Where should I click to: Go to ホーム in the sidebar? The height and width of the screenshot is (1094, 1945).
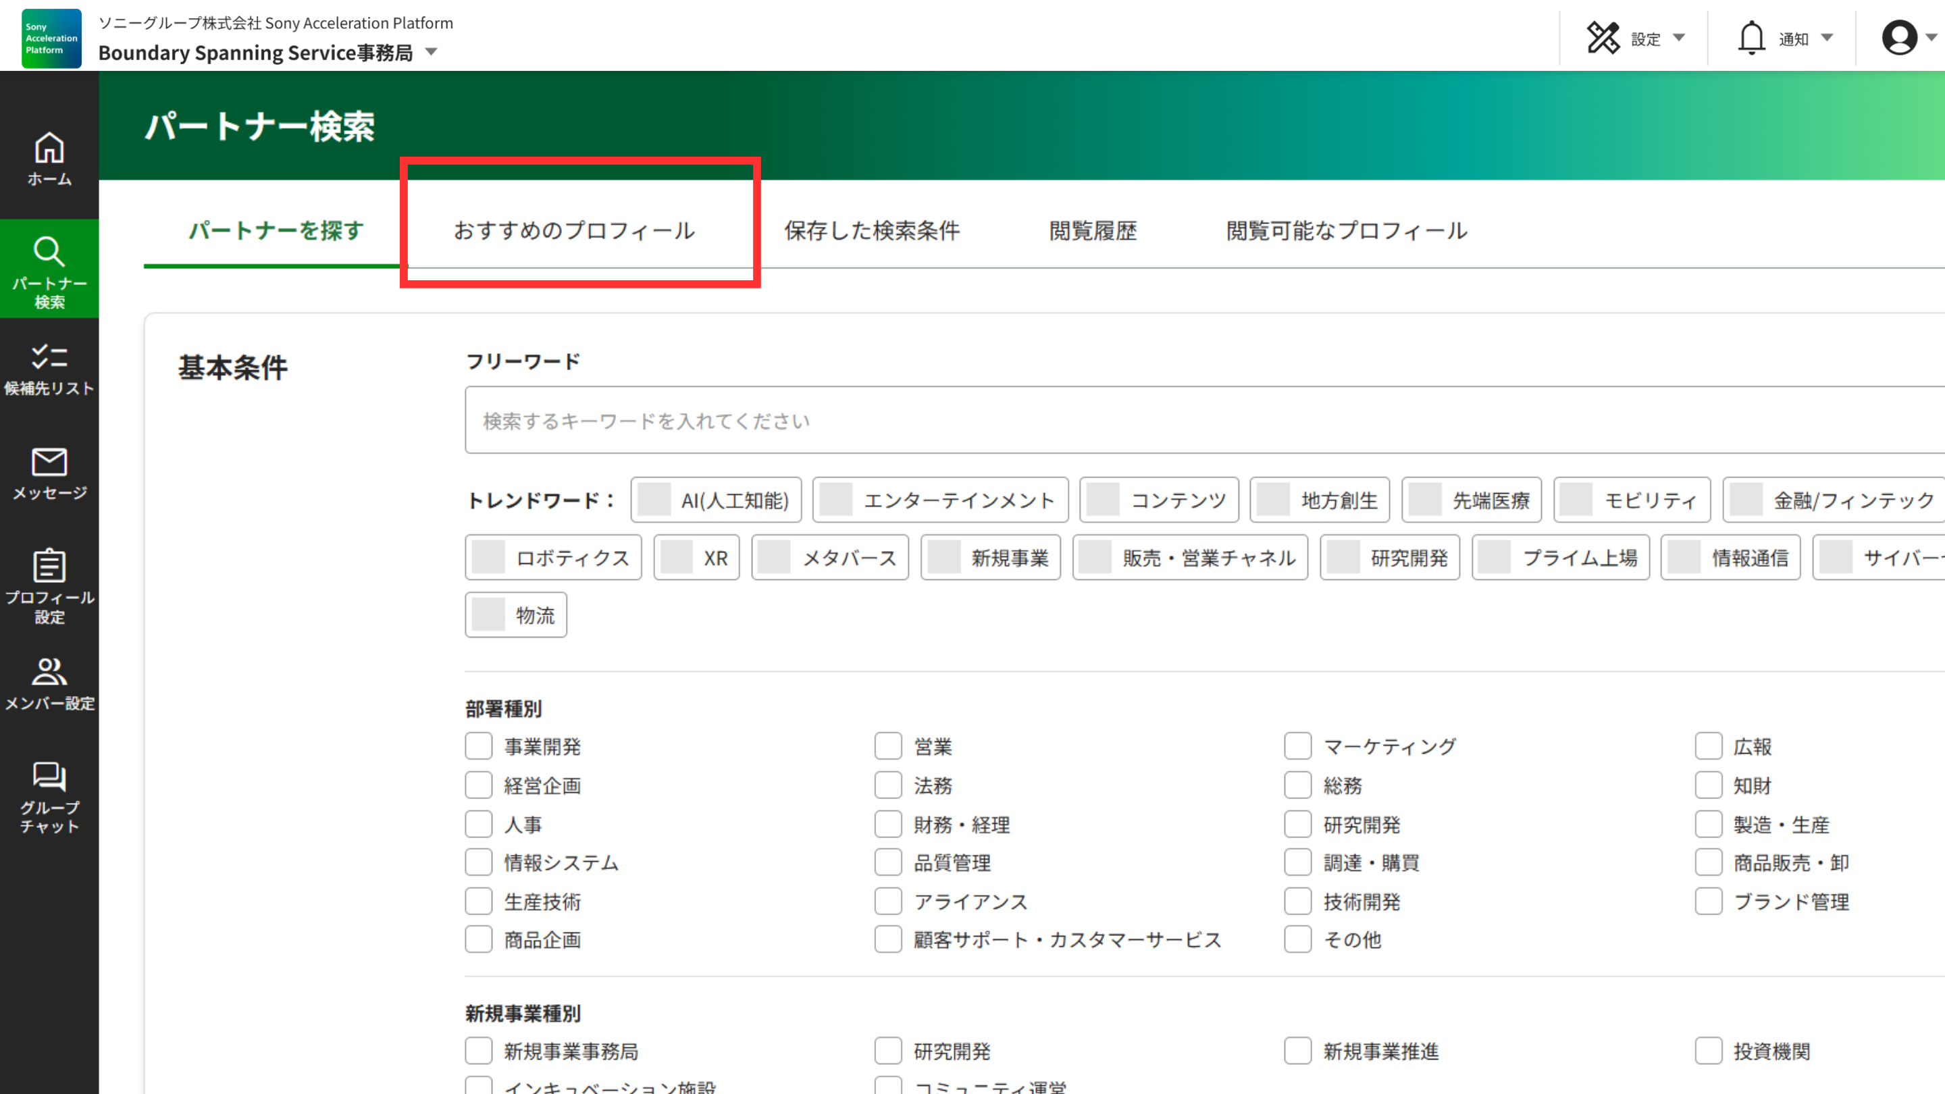pos(49,159)
